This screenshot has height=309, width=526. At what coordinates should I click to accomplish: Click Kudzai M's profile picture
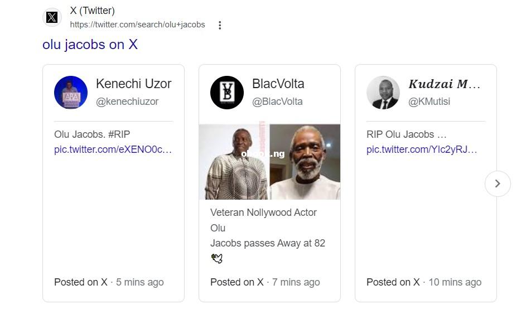coord(383,93)
